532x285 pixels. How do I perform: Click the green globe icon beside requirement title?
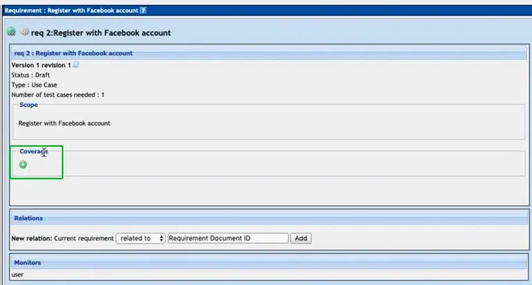click(x=11, y=32)
